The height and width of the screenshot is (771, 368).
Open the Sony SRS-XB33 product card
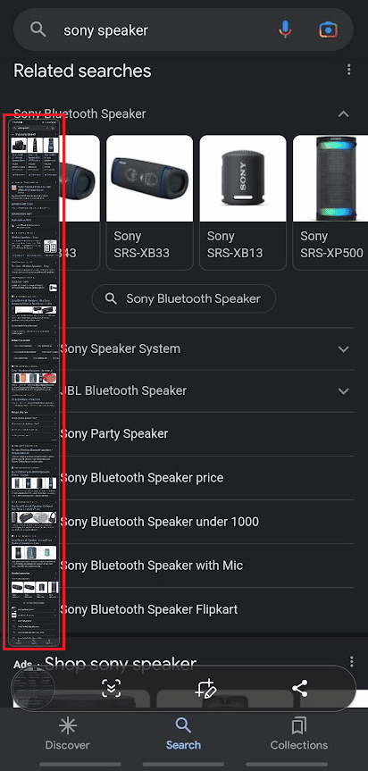pos(149,203)
